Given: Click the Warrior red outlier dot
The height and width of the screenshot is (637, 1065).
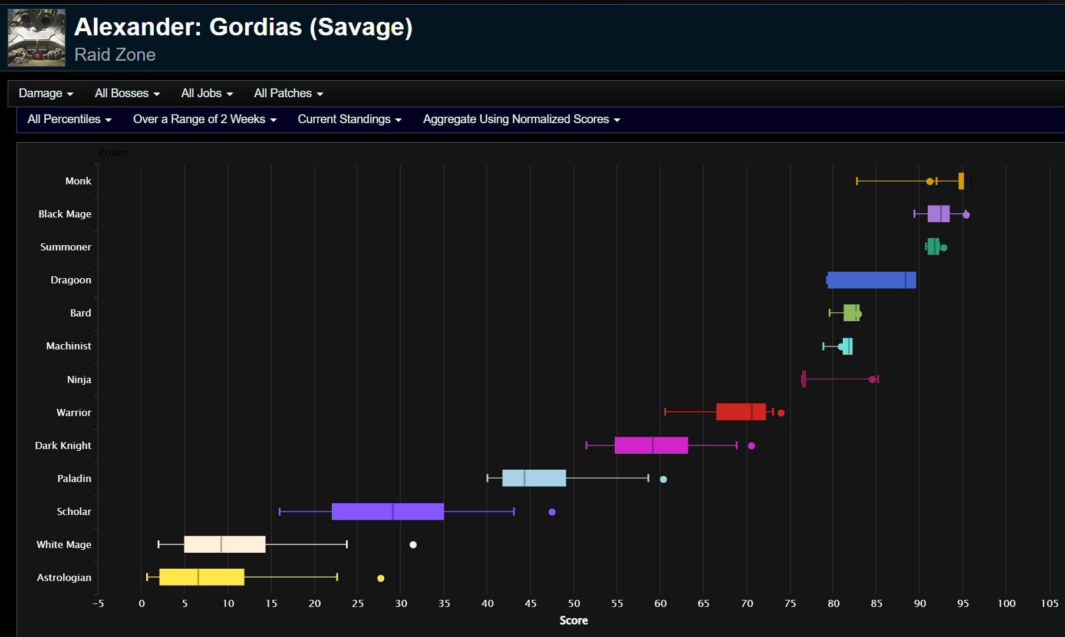Looking at the screenshot, I should coord(781,413).
